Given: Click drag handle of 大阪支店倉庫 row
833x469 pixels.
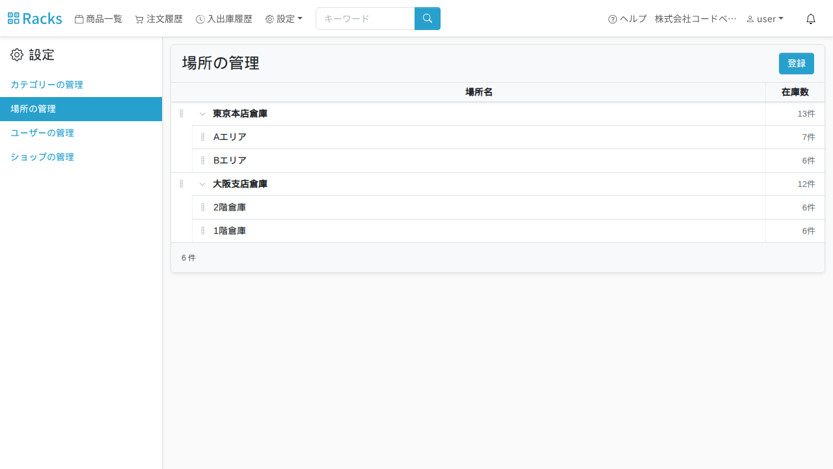Looking at the screenshot, I should tap(182, 184).
